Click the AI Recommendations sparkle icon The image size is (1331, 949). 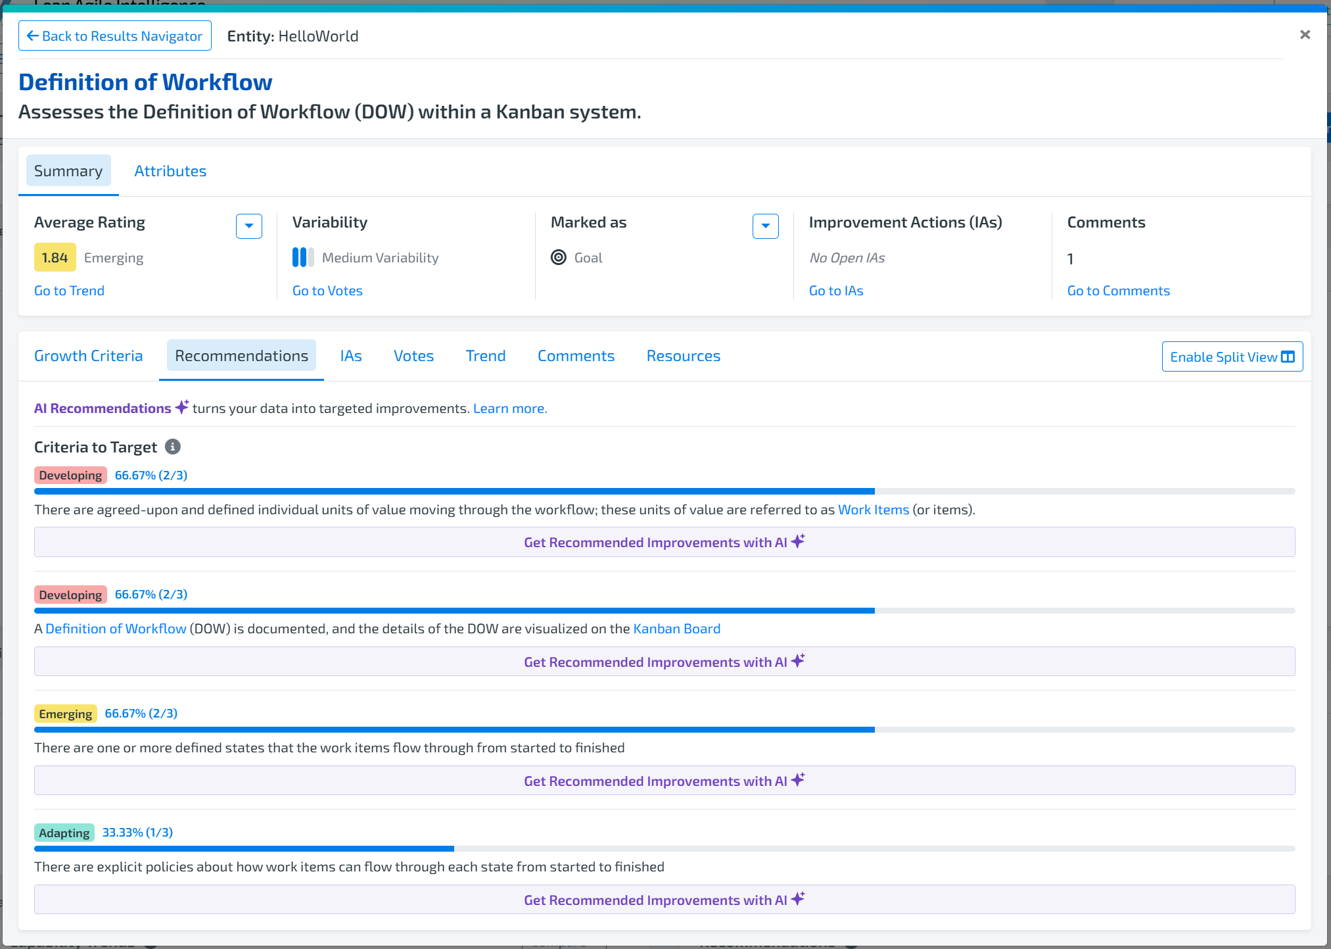[x=182, y=407]
